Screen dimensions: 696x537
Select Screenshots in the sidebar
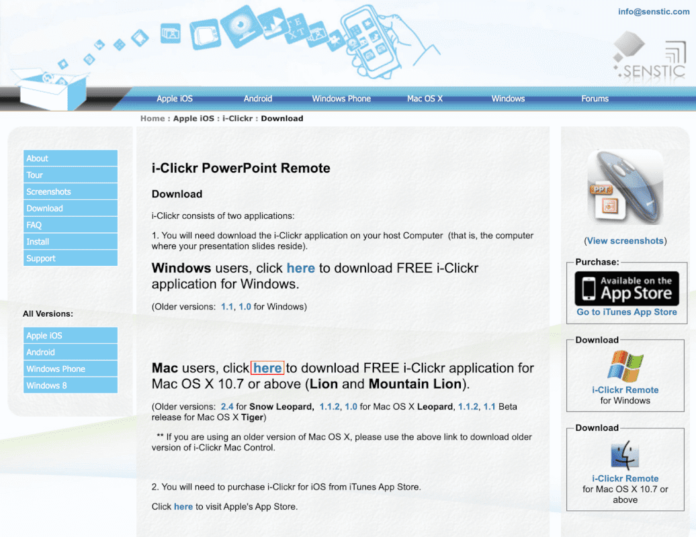(70, 191)
